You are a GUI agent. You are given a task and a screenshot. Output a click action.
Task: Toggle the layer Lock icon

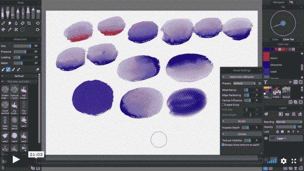click(x=277, y=132)
